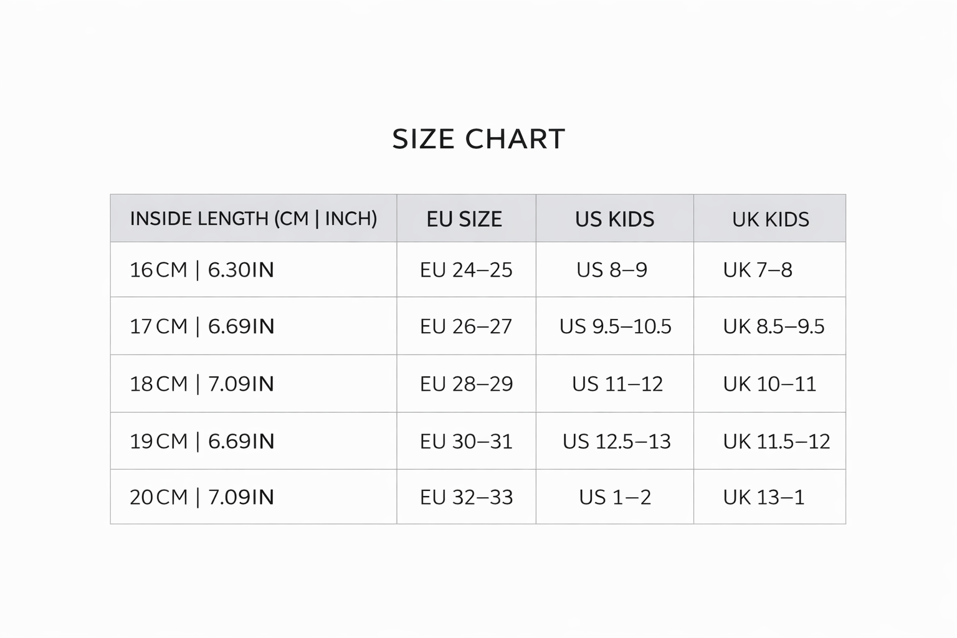Click the EU 24–25 cell

(466, 270)
